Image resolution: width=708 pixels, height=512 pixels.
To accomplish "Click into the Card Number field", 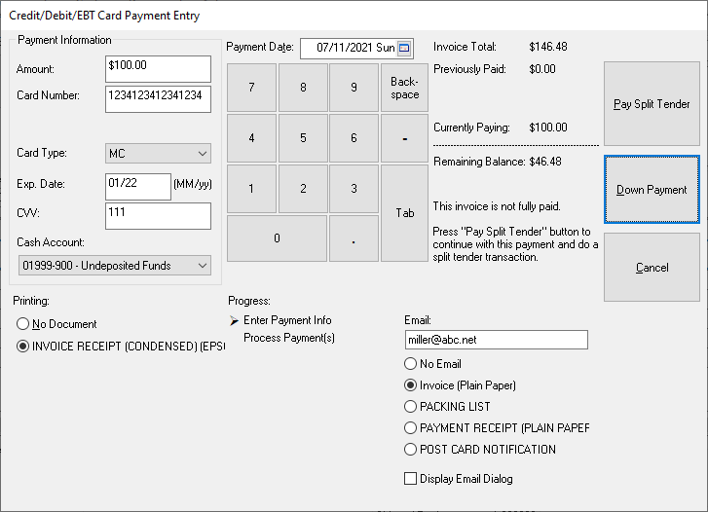I will 157,95.
